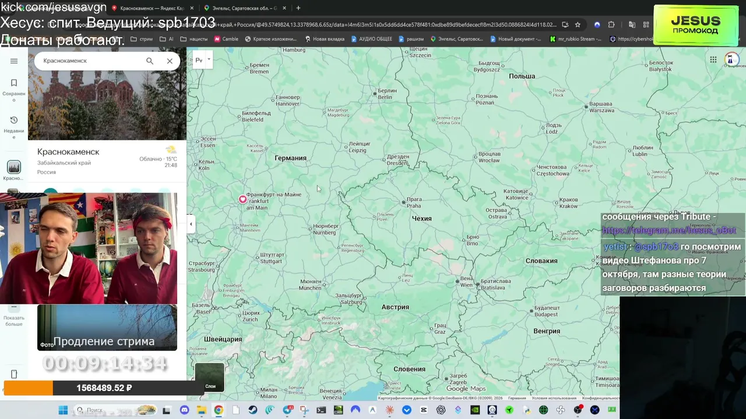Open the Google apps grid
746x419 pixels.
click(x=713, y=59)
